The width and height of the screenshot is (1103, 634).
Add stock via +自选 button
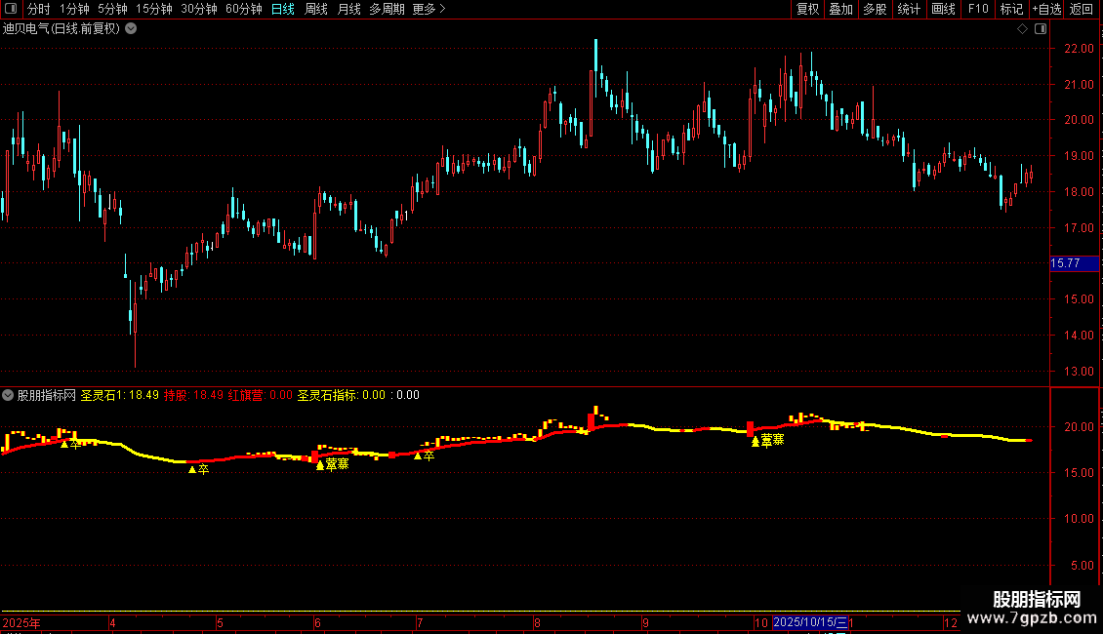(x=1046, y=9)
